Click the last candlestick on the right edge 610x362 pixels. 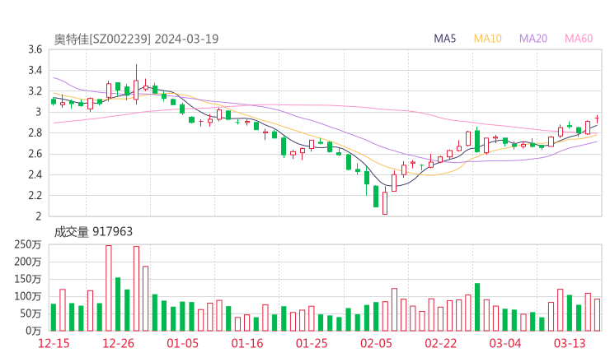(x=597, y=118)
